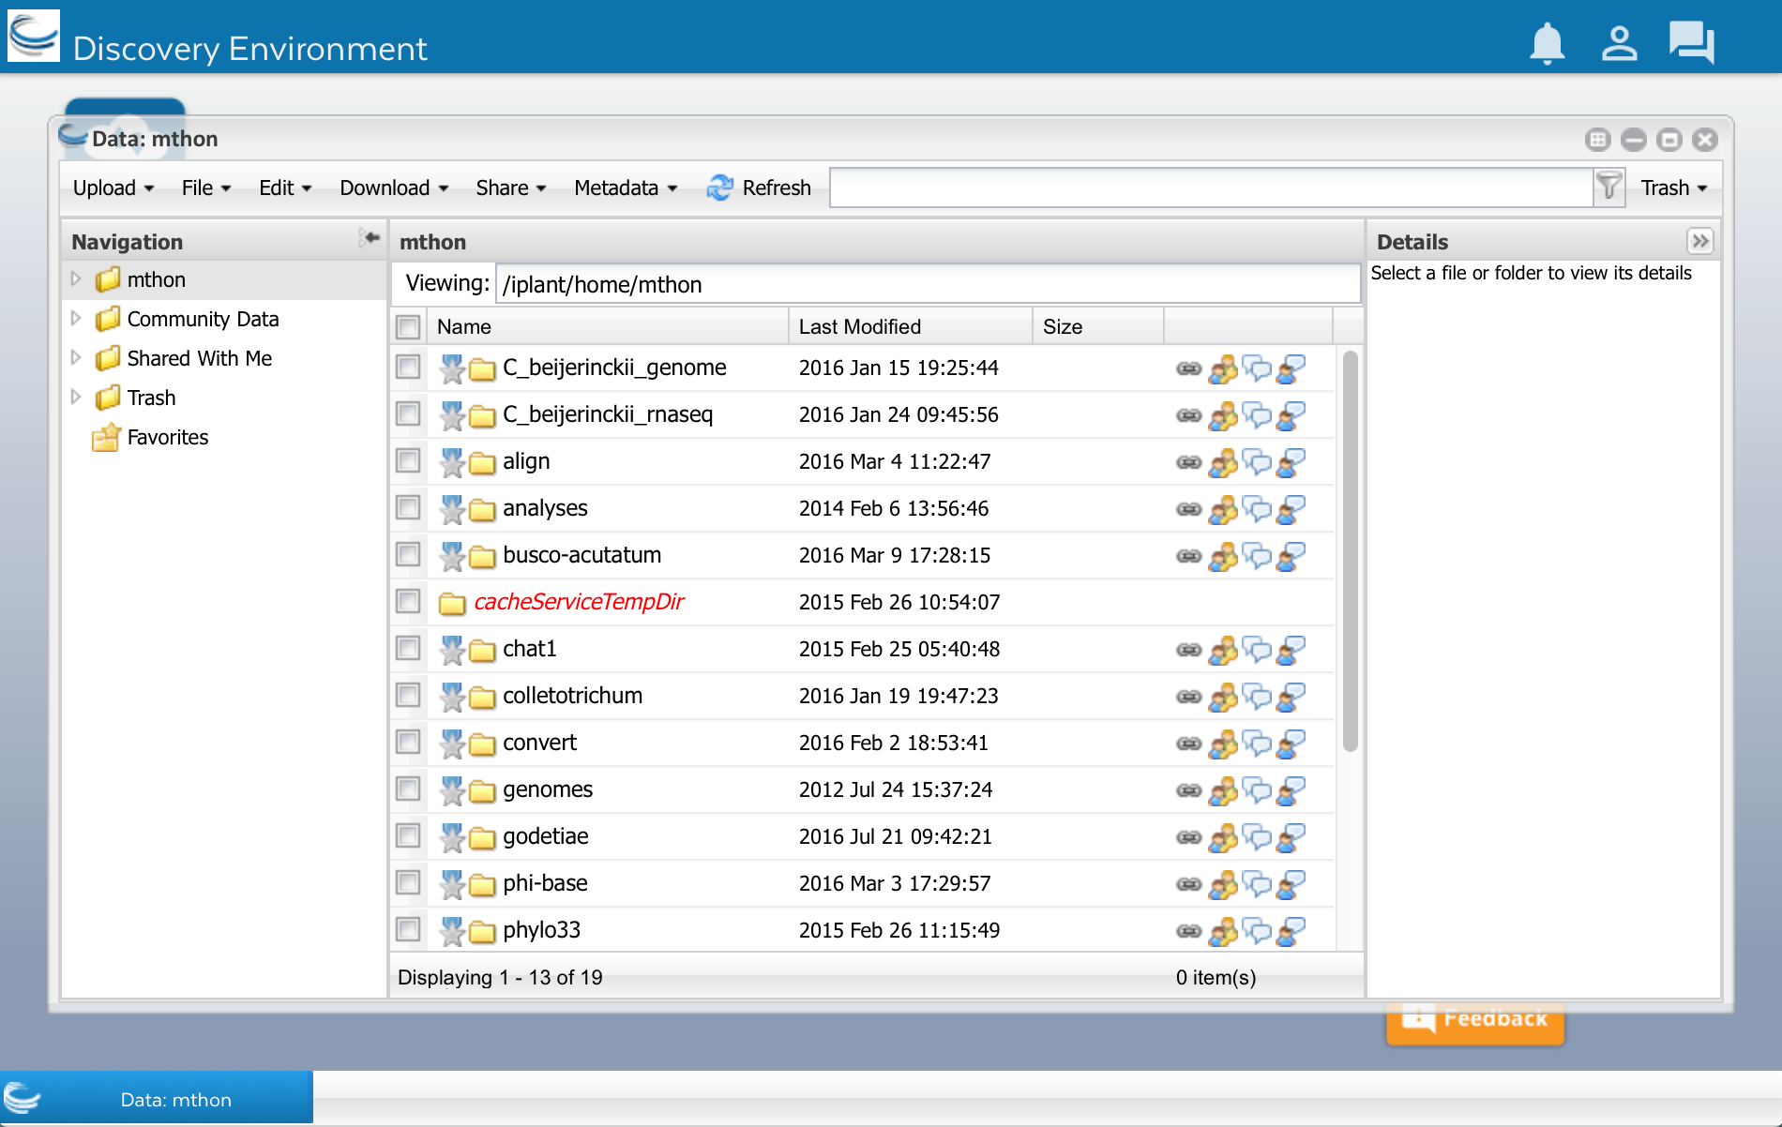Open the godetiae folder
The width and height of the screenshot is (1782, 1127).
[x=546, y=836]
